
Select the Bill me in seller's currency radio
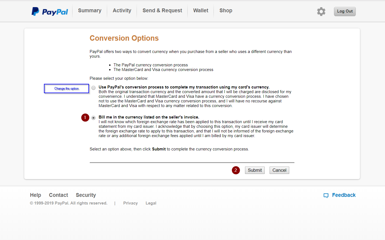[x=94, y=118]
